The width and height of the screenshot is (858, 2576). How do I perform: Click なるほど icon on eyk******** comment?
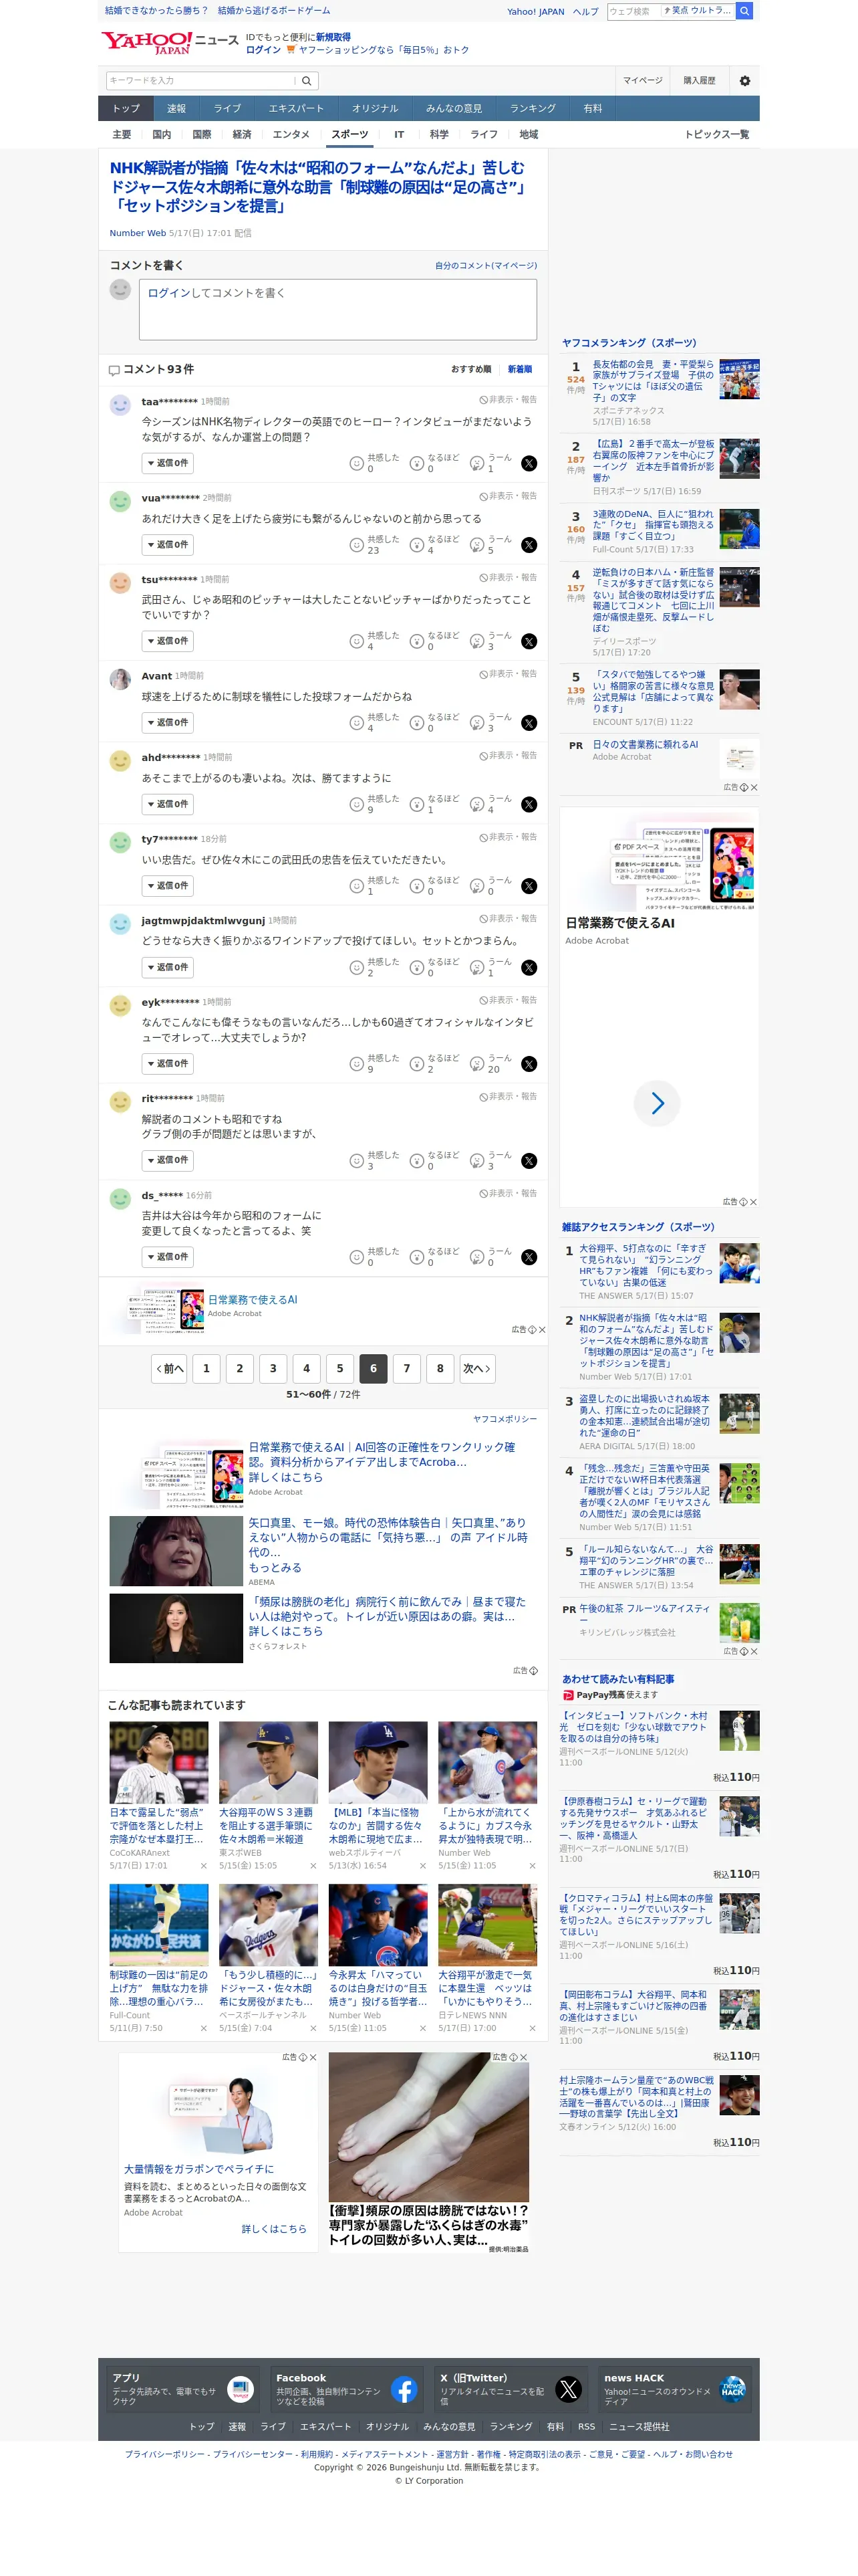point(418,1064)
